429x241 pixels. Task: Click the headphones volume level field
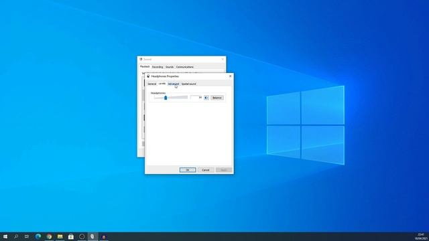(196, 97)
